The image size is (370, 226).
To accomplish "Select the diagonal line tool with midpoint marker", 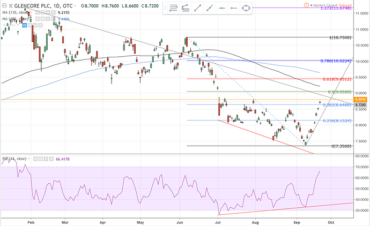I will (210, 8).
